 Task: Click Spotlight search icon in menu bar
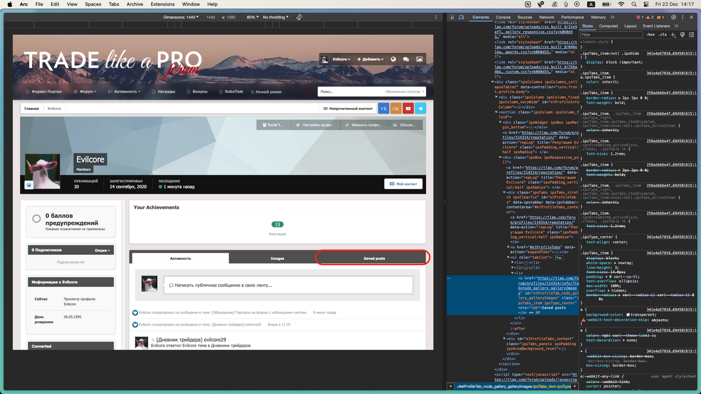[634, 4]
